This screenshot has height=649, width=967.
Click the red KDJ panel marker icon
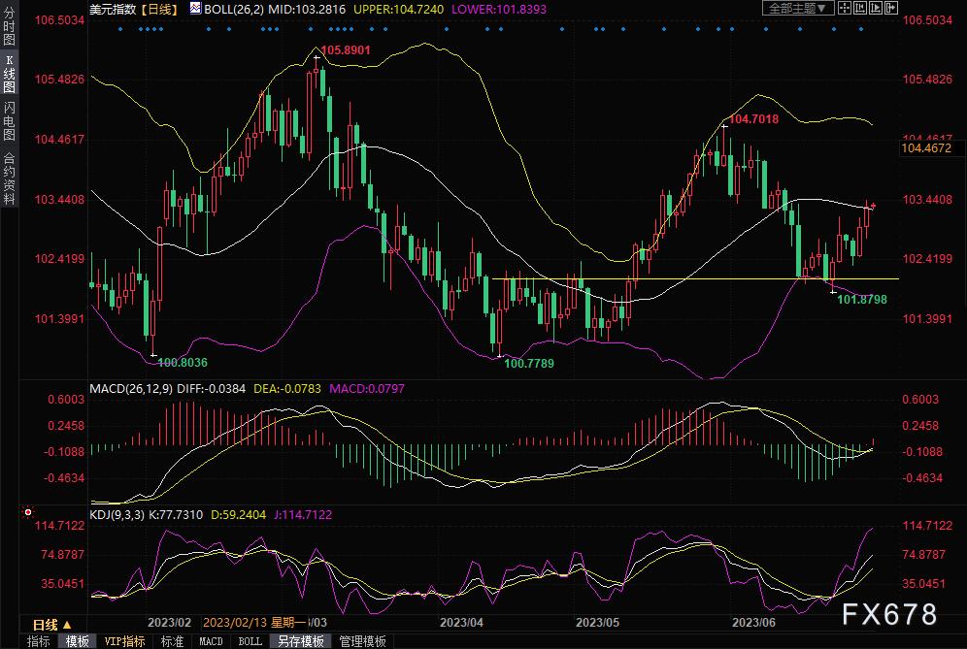28,512
